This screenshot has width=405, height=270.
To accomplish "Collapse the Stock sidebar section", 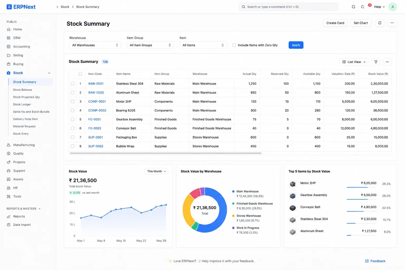I will 49,73.
